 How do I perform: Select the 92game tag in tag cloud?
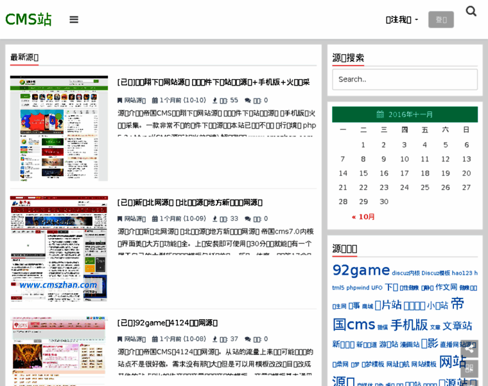tap(361, 270)
